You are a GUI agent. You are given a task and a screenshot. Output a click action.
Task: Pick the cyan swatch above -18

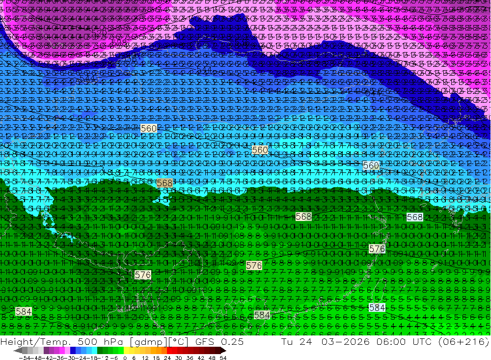tap(95, 351)
